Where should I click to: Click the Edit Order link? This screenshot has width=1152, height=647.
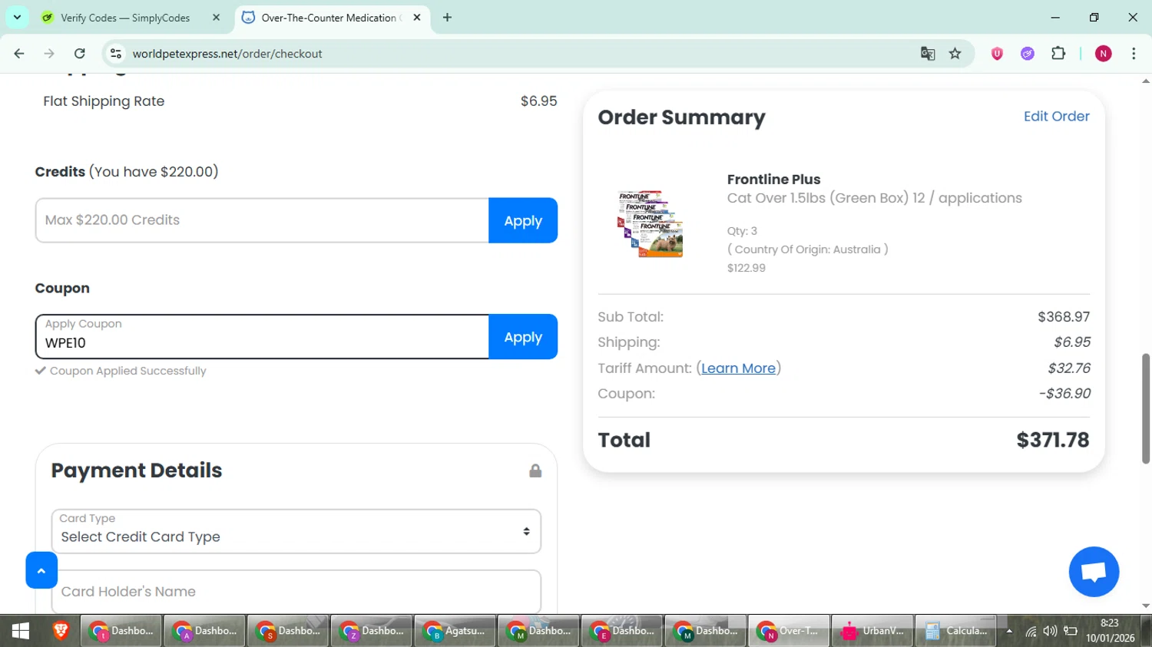tap(1056, 116)
